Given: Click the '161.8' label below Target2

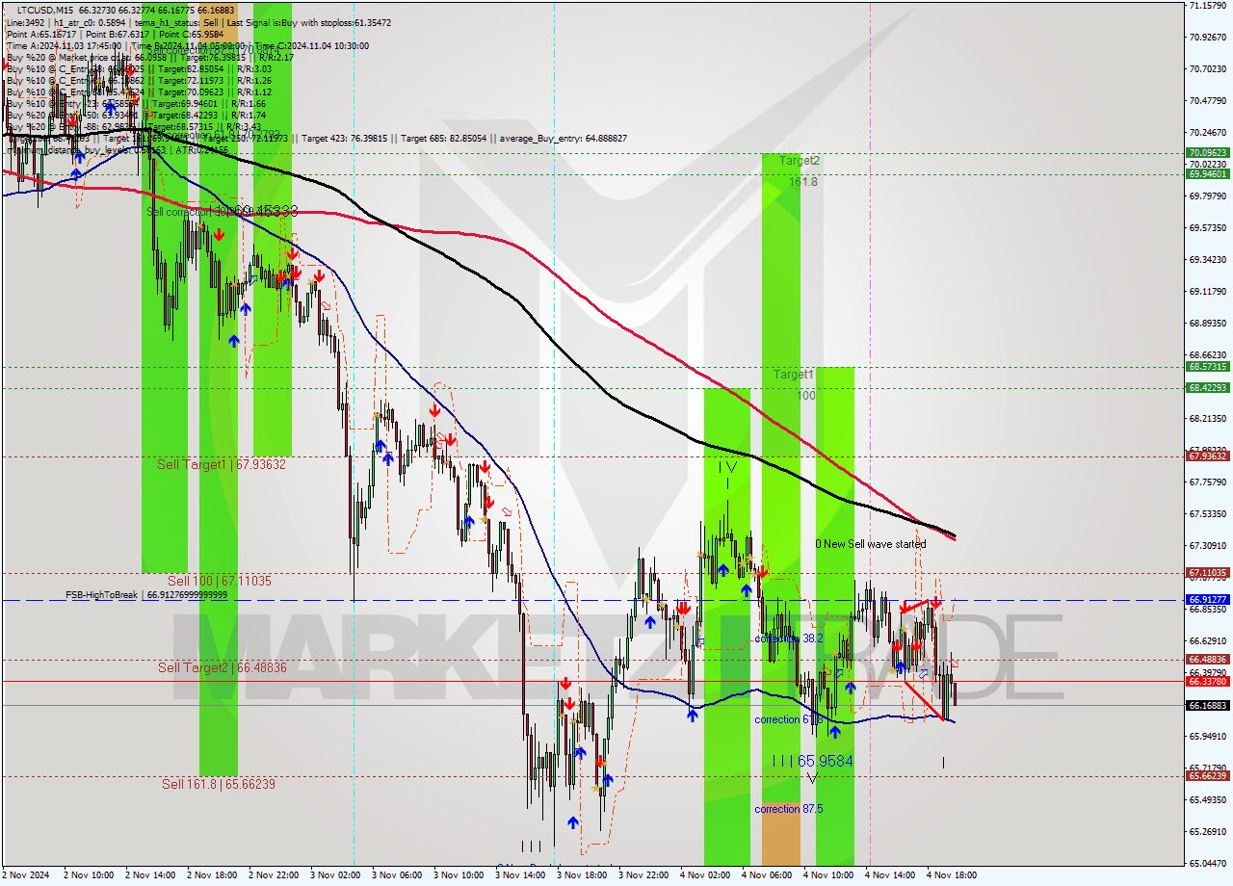Looking at the screenshot, I should coord(802,181).
